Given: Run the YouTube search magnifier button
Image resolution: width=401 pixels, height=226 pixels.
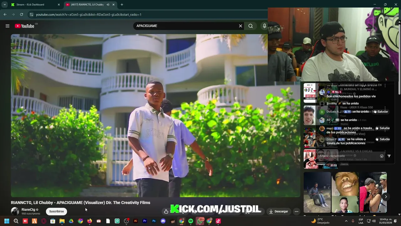Looking at the screenshot, I should pos(251,26).
